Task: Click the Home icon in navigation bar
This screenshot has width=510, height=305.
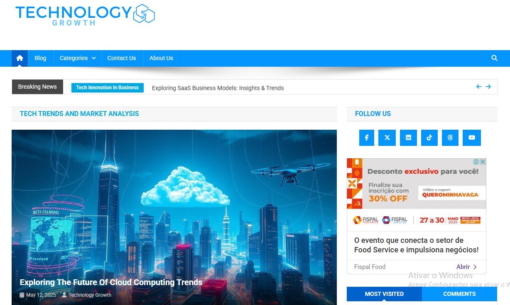Action: 20,58
